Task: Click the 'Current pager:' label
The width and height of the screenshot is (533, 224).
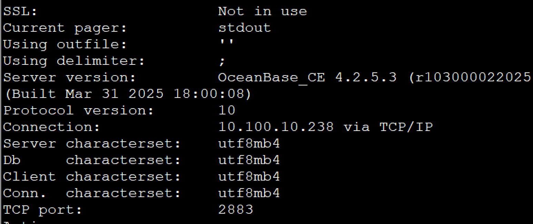Action: [x=65, y=28]
